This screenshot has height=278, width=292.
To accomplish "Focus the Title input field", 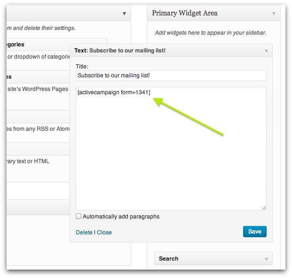I will tap(171, 75).
